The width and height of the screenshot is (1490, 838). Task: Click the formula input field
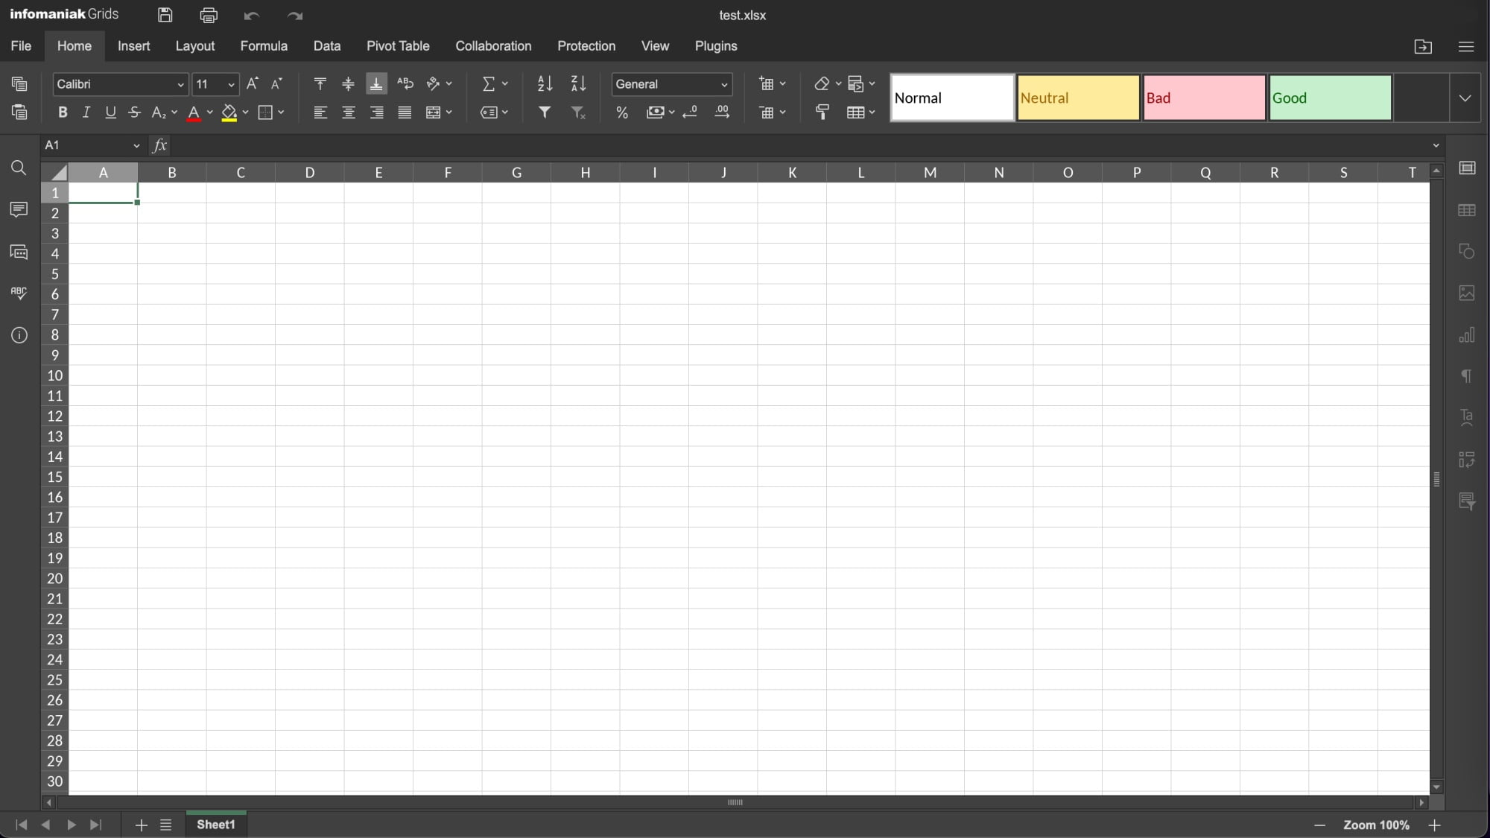[798, 145]
